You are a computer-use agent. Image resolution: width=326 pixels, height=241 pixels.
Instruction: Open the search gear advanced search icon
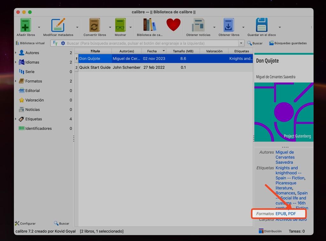(63, 43)
